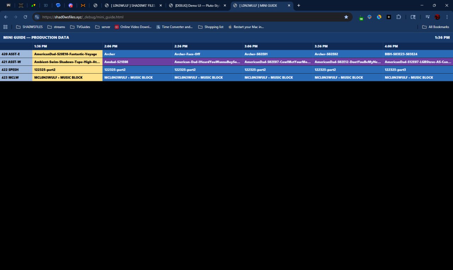Reload the page

coord(25,17)
